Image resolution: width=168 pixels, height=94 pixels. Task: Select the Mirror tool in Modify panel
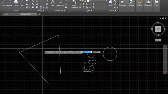tap(37, 4)
